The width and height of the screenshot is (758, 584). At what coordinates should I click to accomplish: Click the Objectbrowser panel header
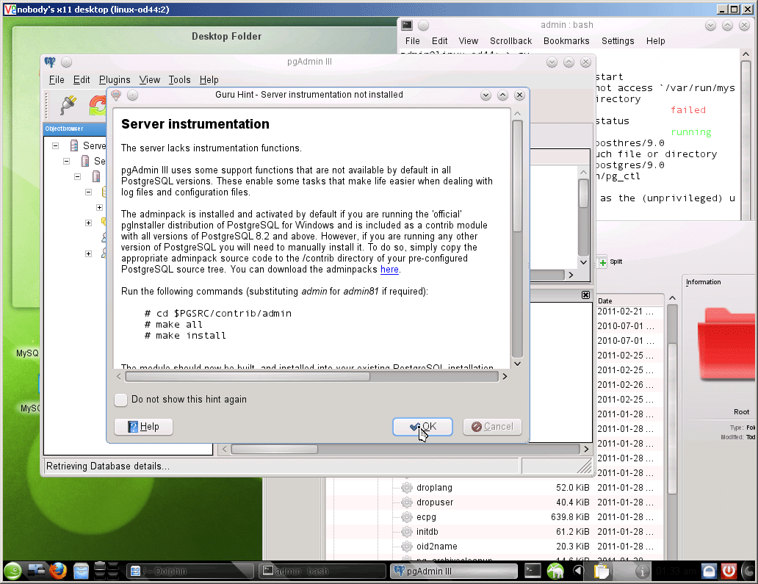click(75, 129)
